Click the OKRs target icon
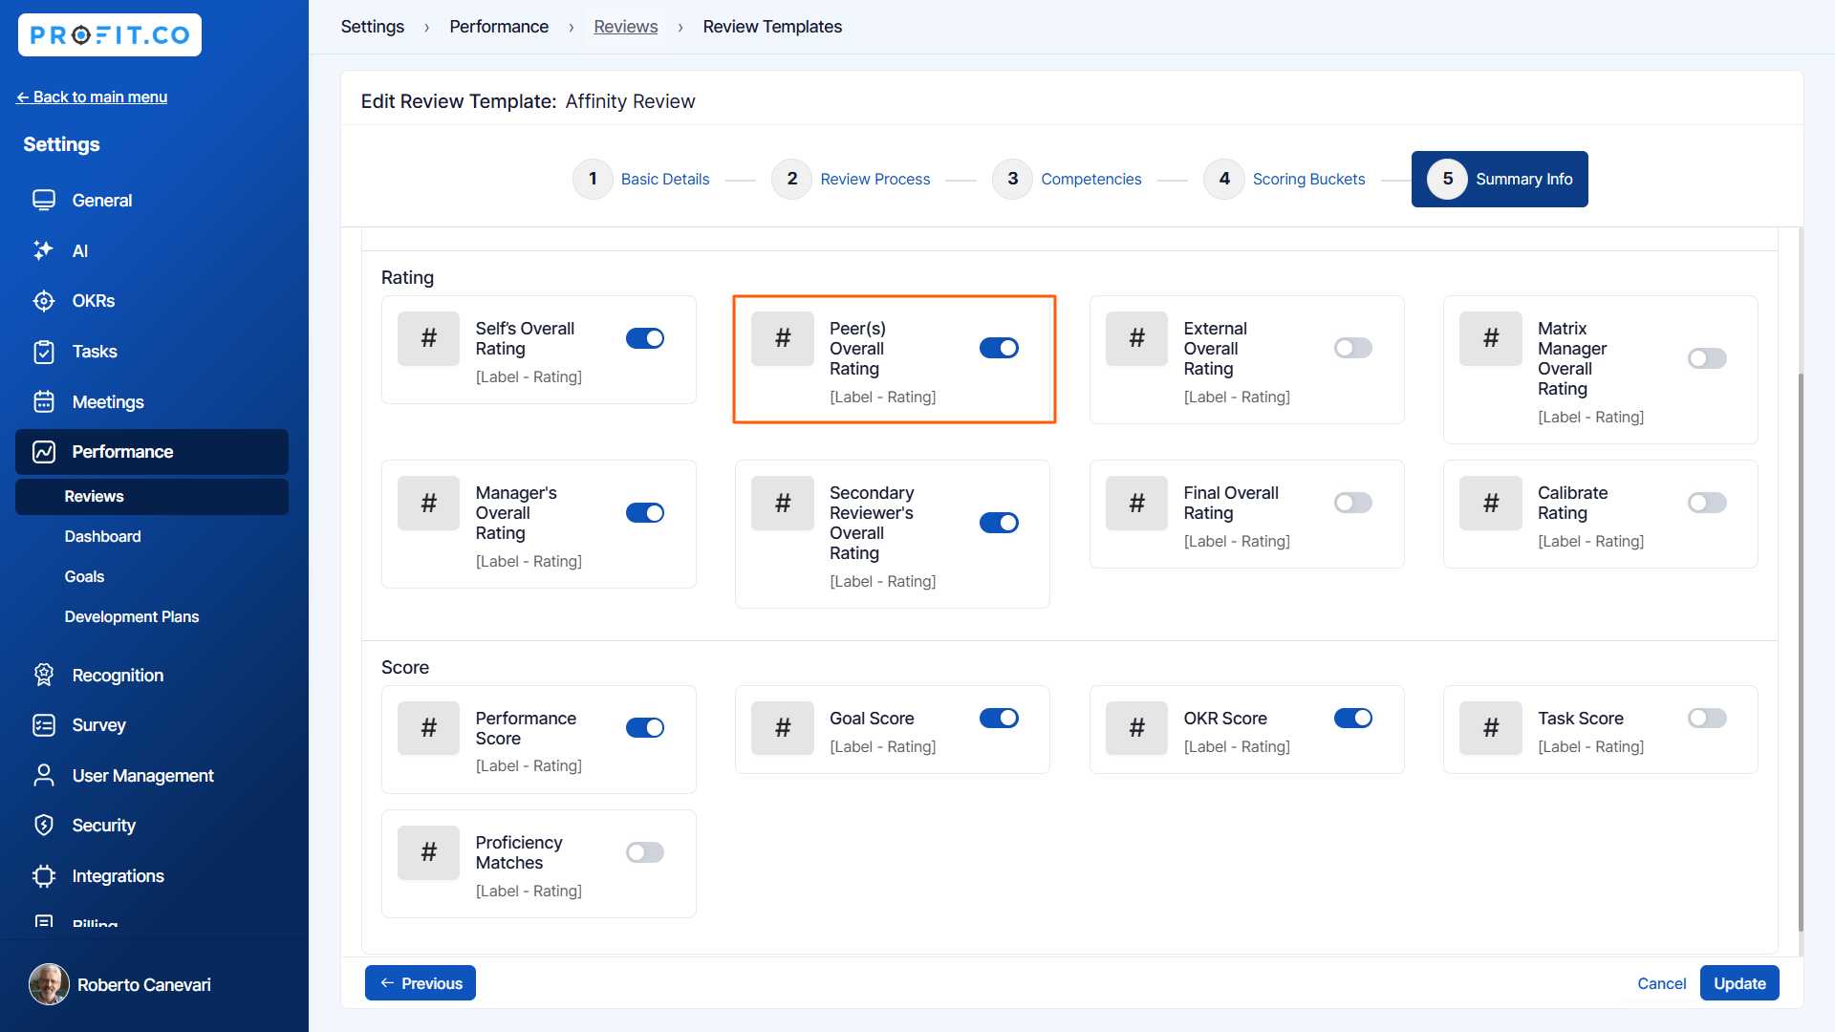The height and width of the screenshot is (1032, 1835). 44,301
